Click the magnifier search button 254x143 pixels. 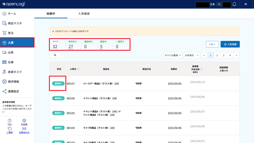tap(55, 55)
